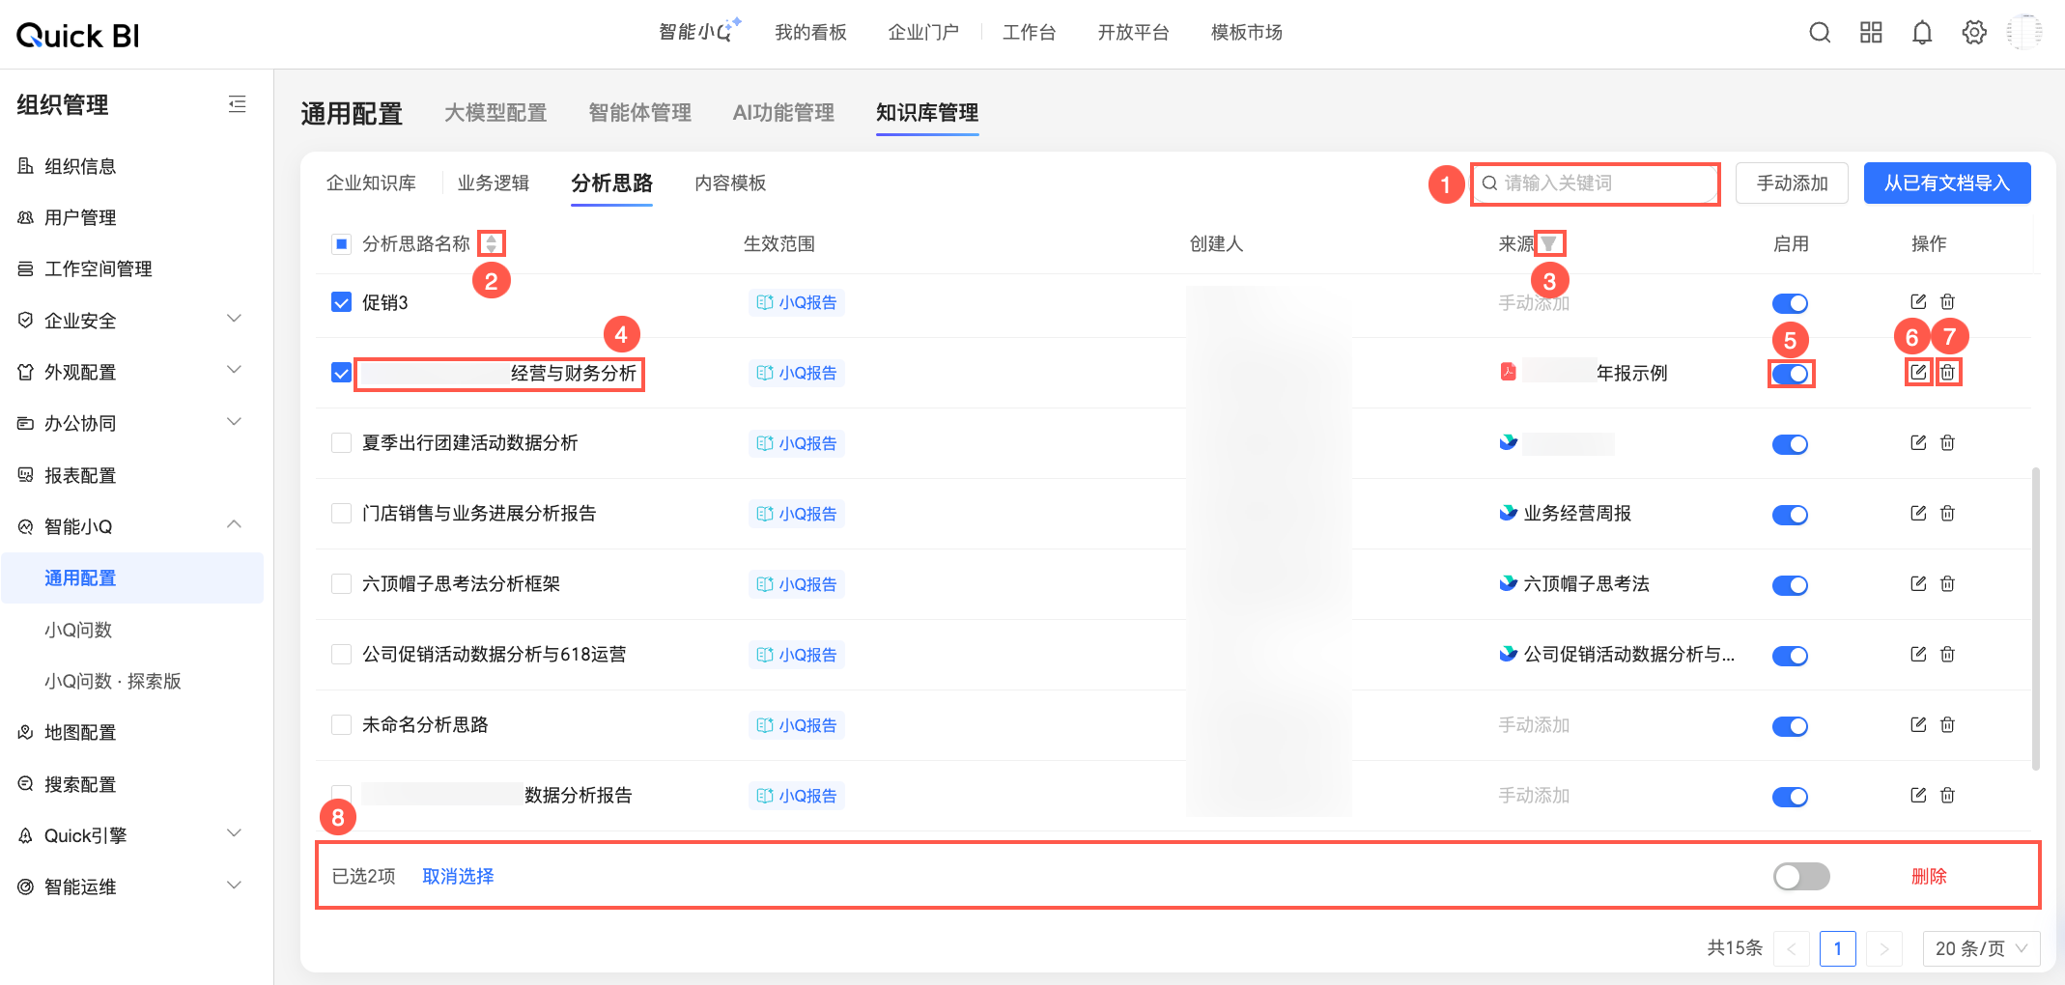Turn on the batch enable switch

tap(1801, 876)
